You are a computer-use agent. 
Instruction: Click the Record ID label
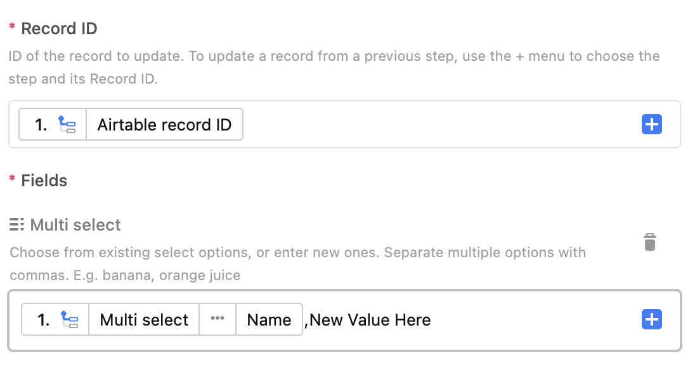tap(59, 29)
